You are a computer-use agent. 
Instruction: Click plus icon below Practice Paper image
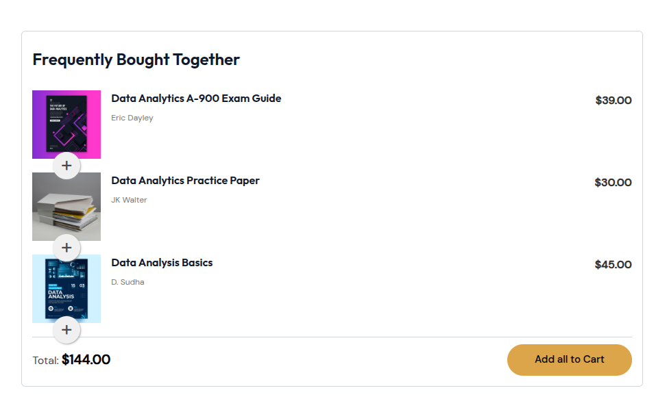pos(66,248)
